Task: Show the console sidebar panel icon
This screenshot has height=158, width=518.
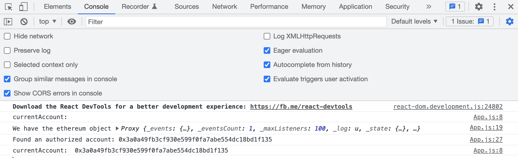Action: tap(8, 21)
